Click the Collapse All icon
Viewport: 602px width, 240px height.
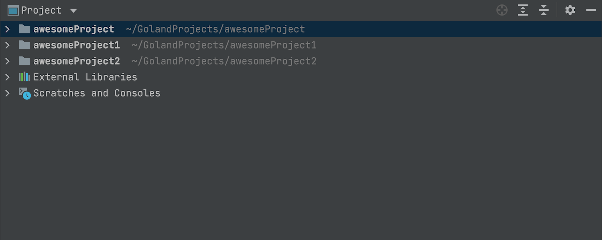click(x=544, y=10)
